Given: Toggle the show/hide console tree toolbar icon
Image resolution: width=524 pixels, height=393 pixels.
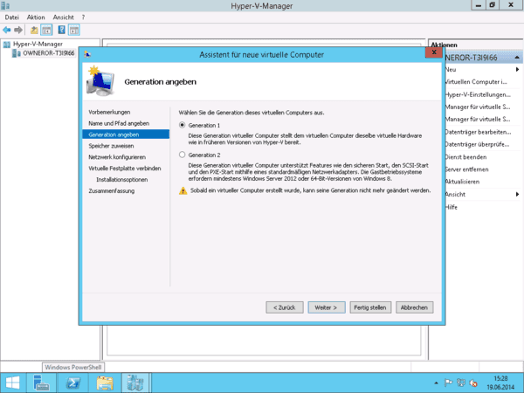Looking at the screenshot, I should (46, 30).
